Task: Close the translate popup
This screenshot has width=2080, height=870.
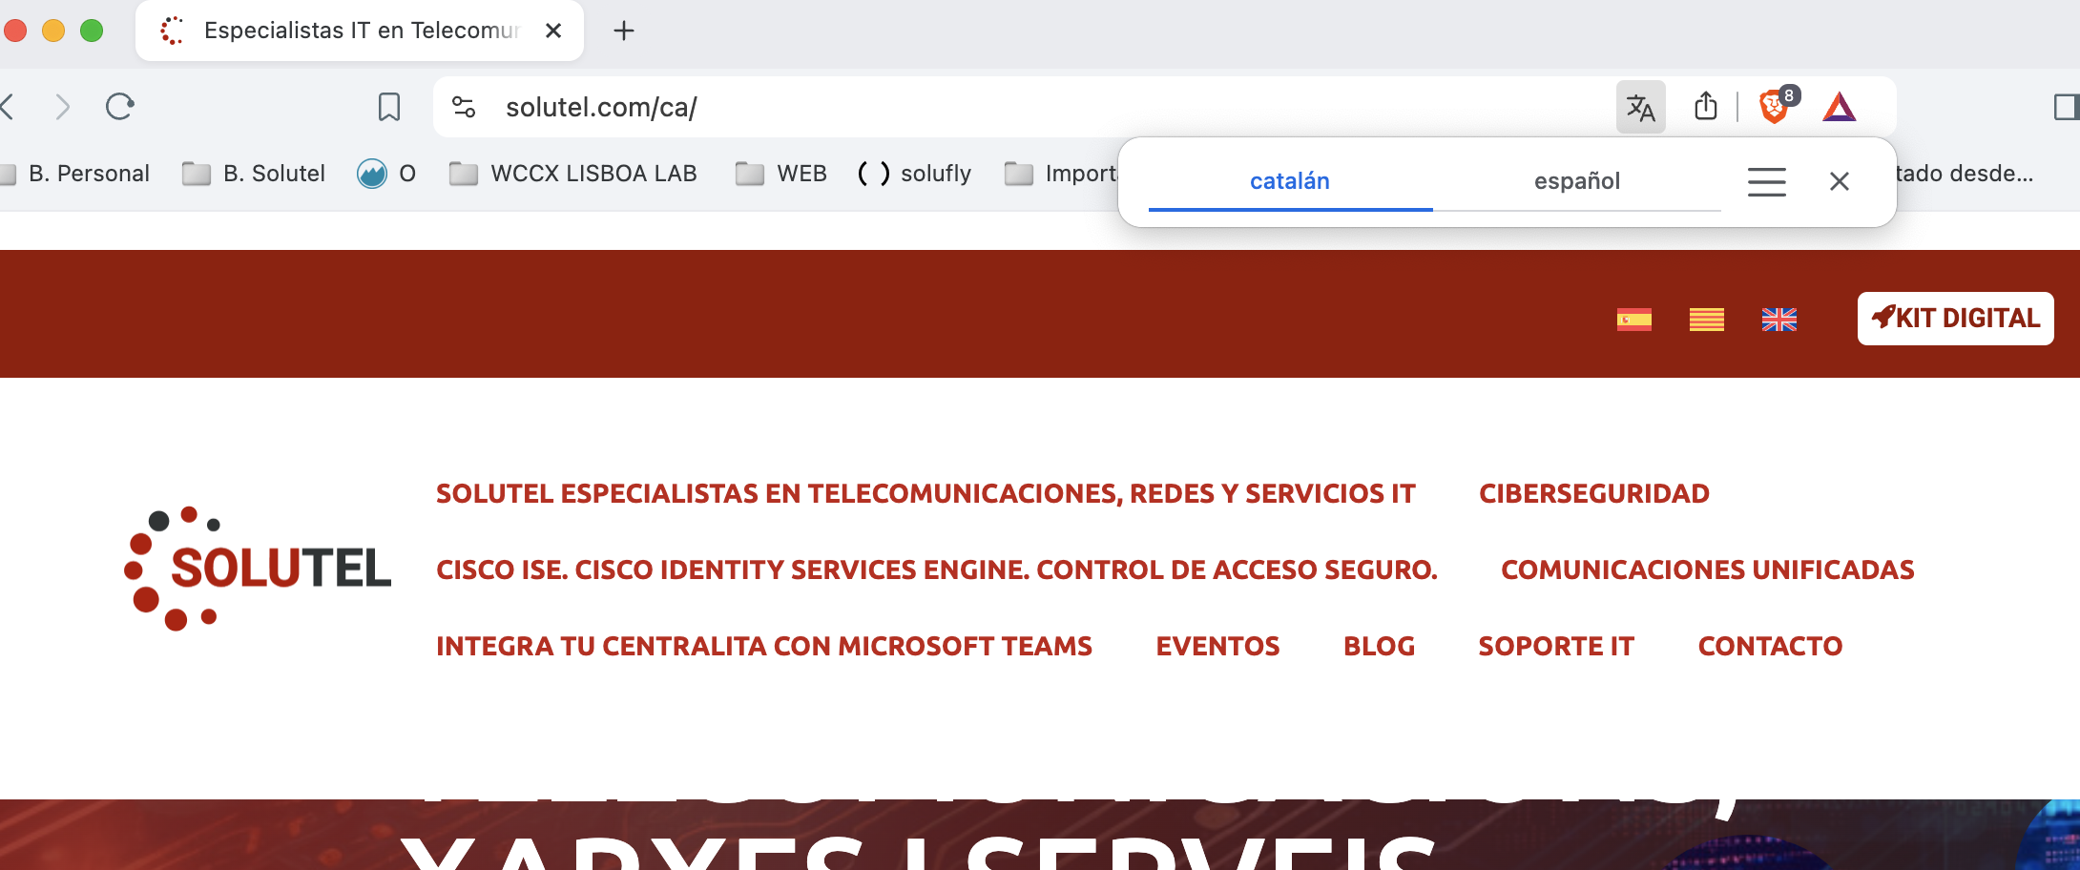Action: coord(1840,181)
